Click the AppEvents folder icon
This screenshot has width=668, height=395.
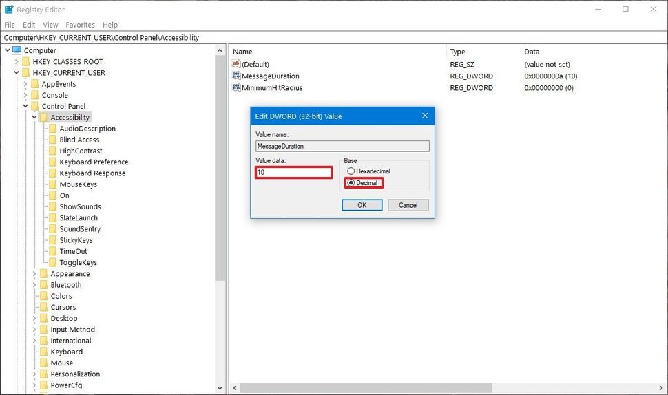coord(35,84)
